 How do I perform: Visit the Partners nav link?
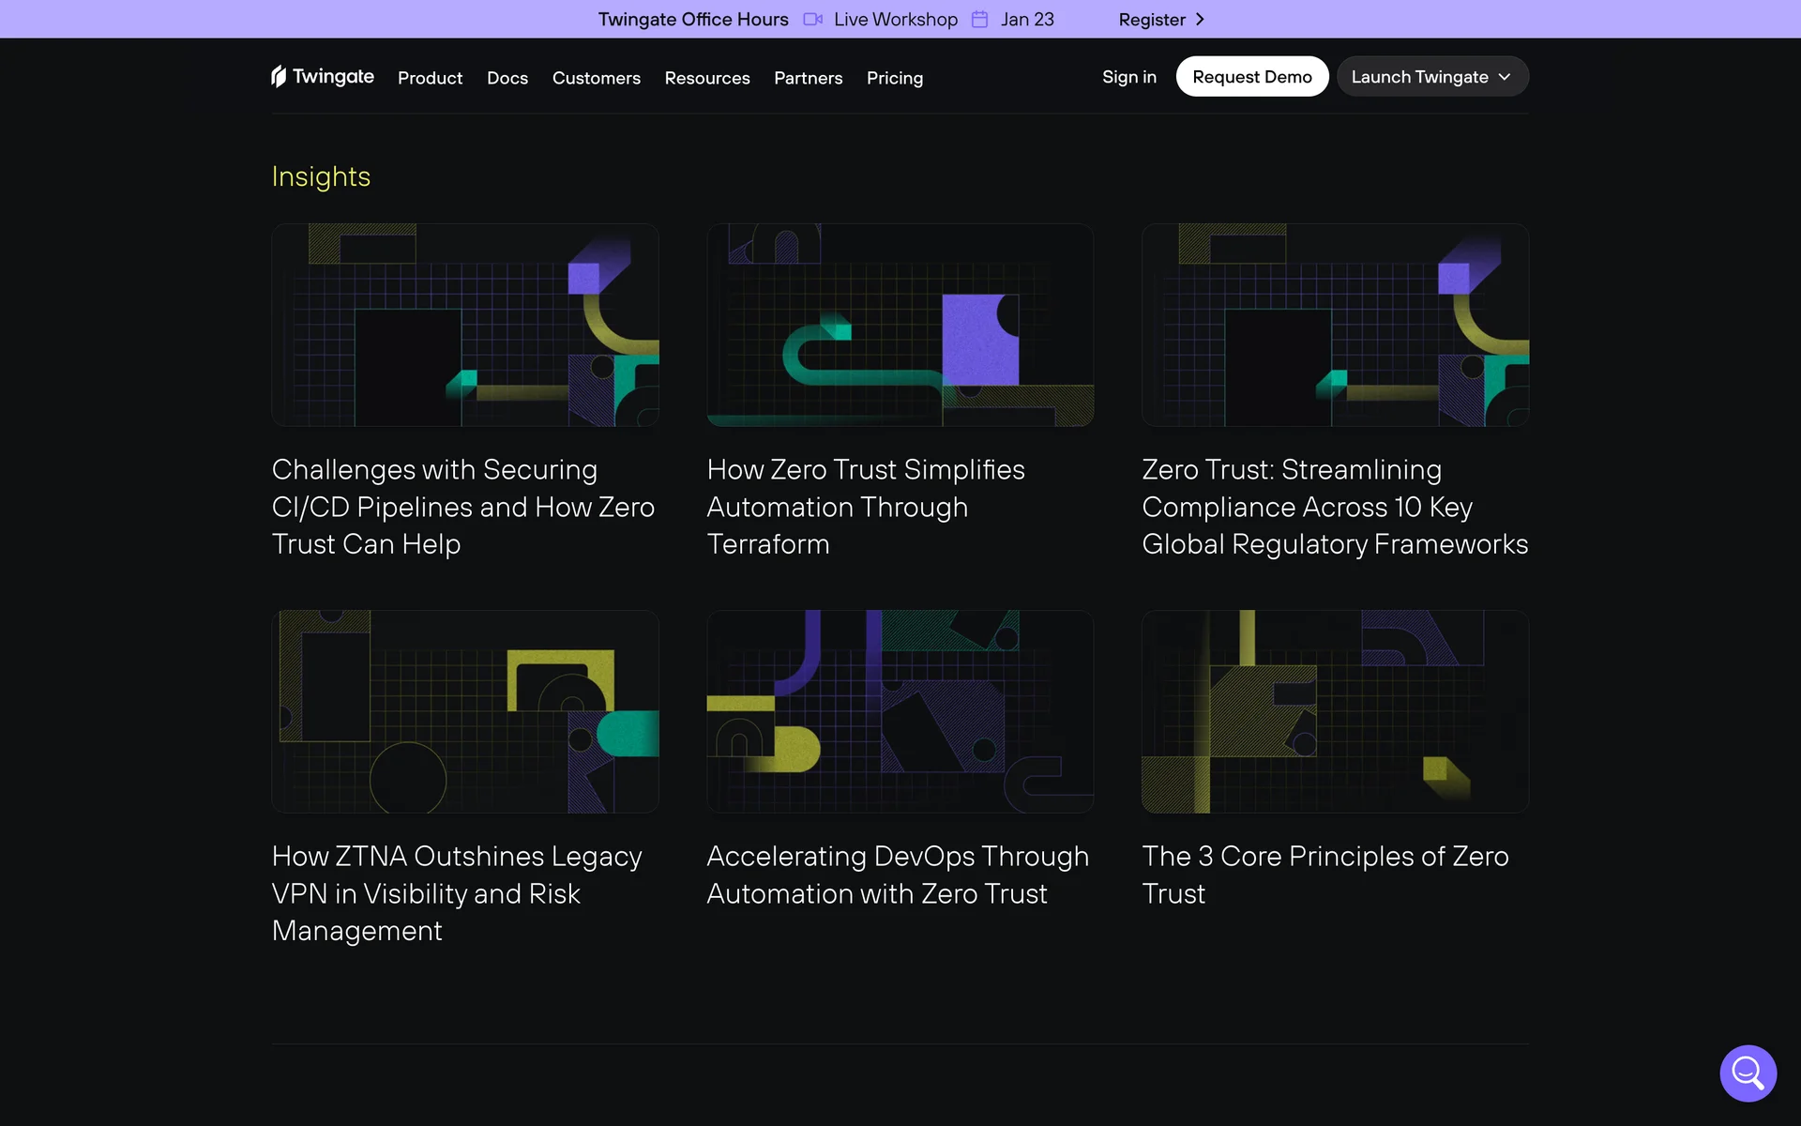click(808, 78)
